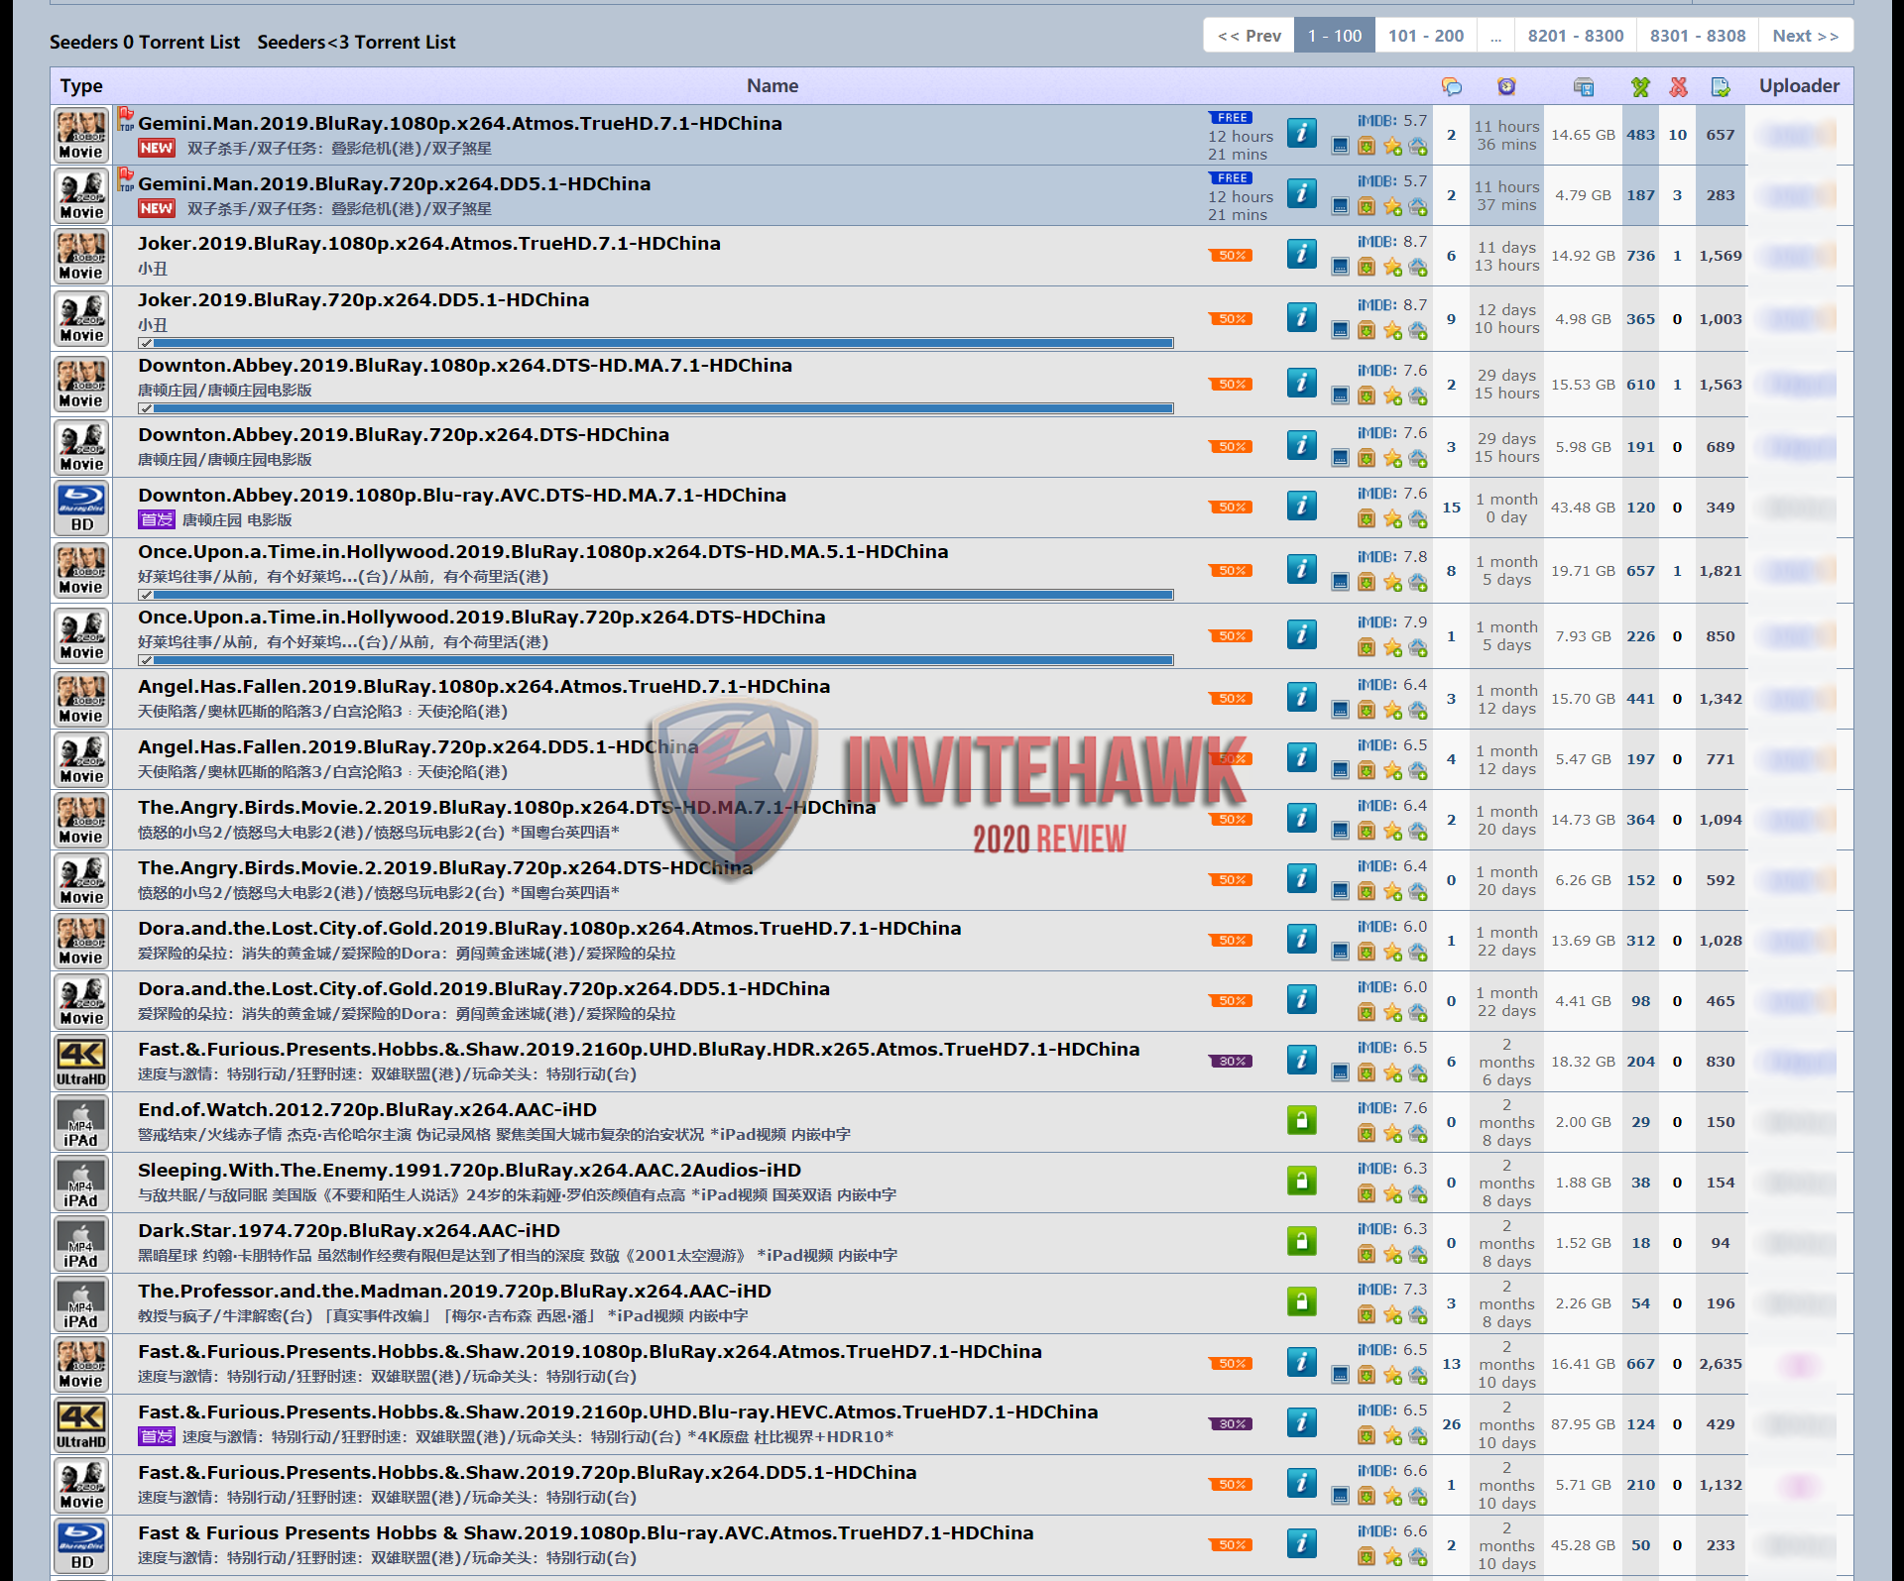Click green lock icon on Dark.Star.1974 row
Screen dimensions: 1904x1581
[x=1302, y=1241]
